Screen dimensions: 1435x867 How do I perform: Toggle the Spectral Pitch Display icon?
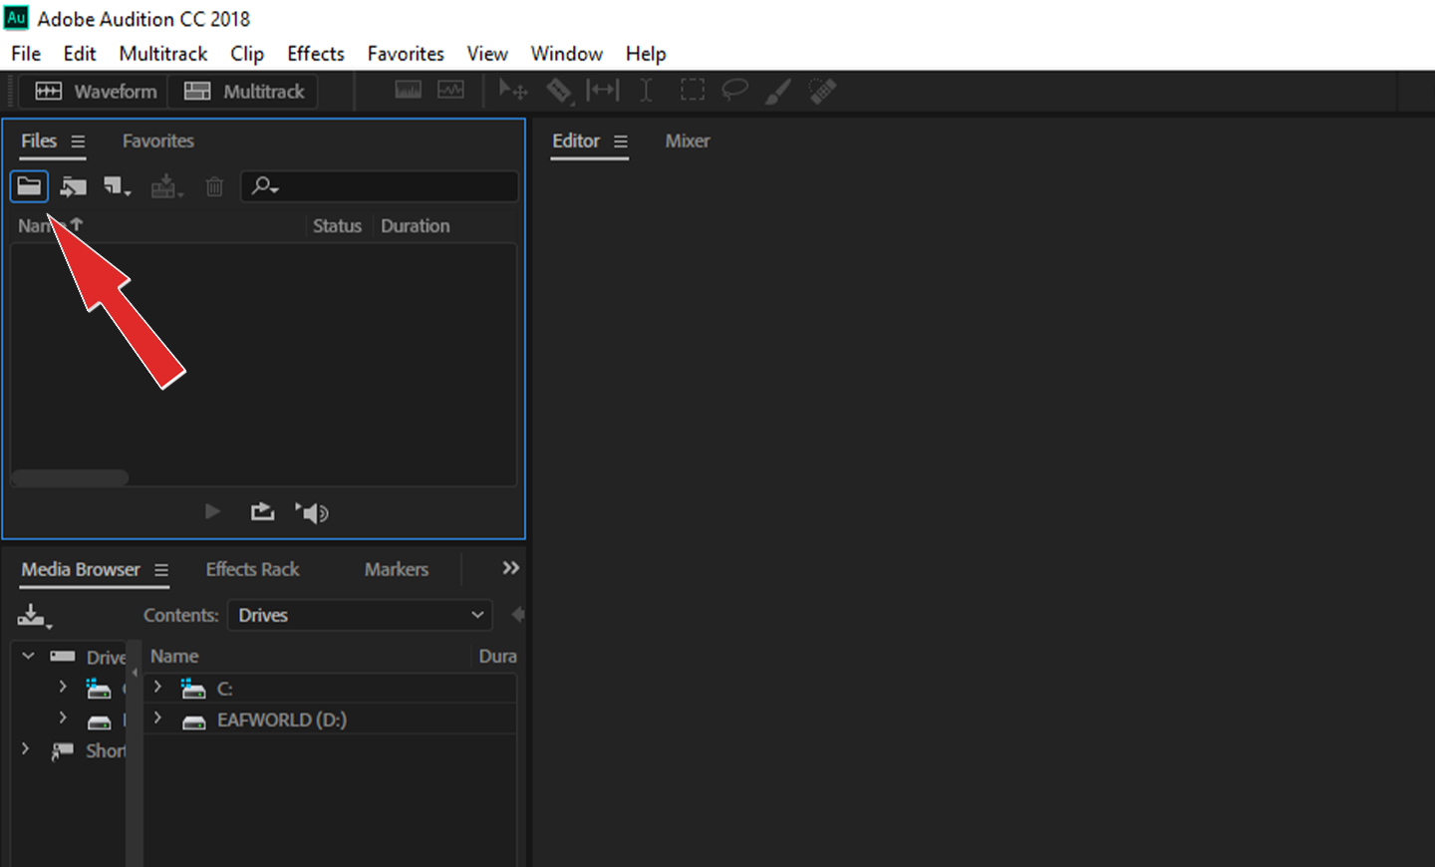(450, 91)
